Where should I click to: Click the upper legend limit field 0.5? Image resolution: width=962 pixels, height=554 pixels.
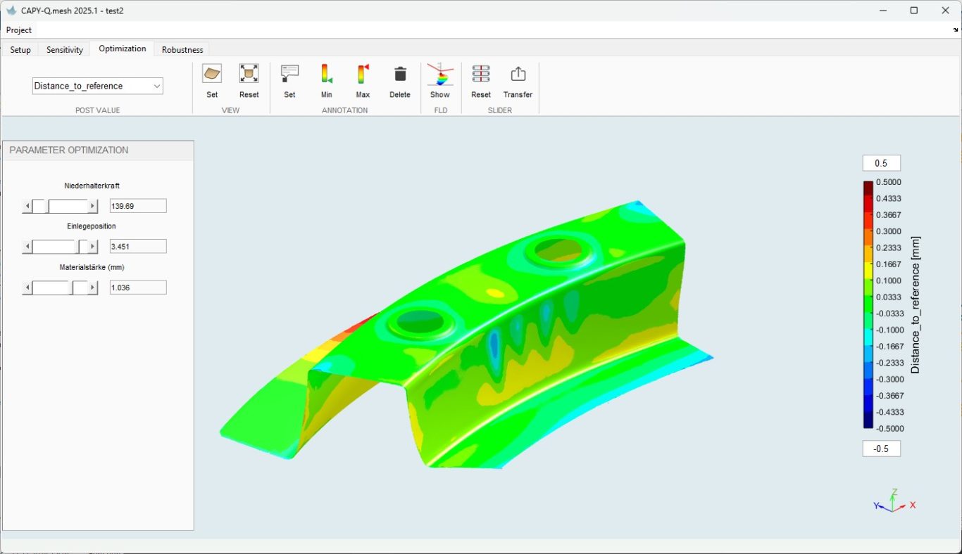tap(881, 163)
